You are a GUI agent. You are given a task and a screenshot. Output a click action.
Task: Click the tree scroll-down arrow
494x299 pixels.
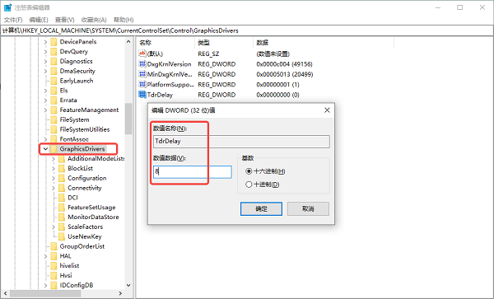point(128,285)
